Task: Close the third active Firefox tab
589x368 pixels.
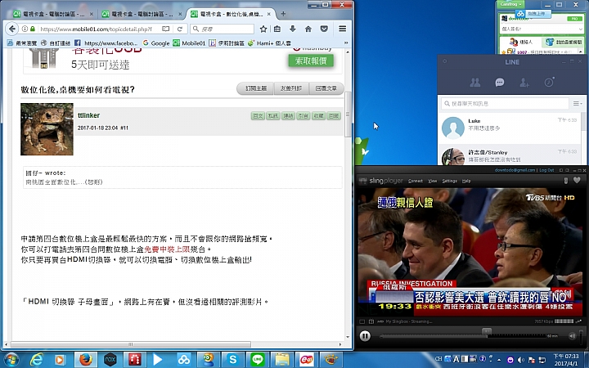Action: (x=269, y=14)
